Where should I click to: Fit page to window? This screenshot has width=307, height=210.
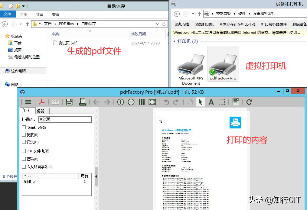point(152,102)
